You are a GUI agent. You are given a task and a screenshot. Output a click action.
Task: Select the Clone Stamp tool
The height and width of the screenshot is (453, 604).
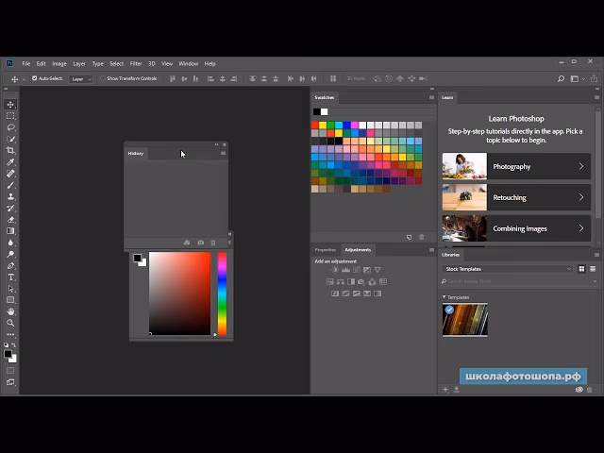point(10,197)
